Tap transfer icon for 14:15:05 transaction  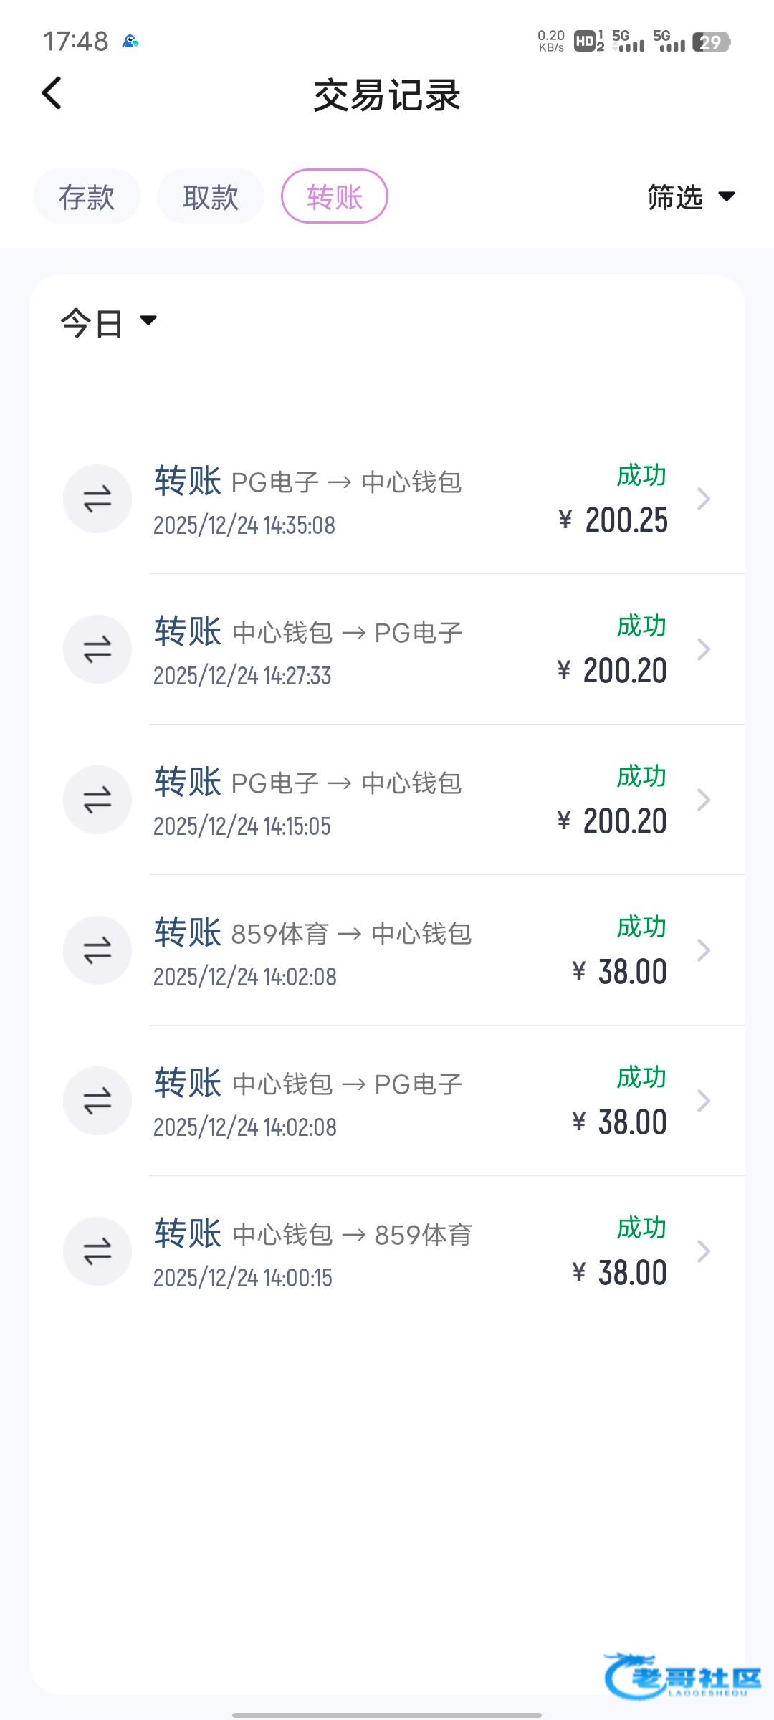click(97, 800)
